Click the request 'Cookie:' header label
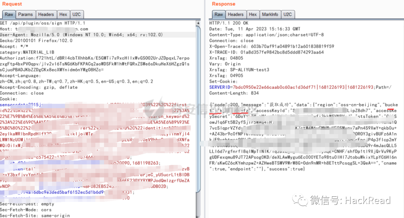The width and height of the screenshot is (404, 218). click(9, 99)
